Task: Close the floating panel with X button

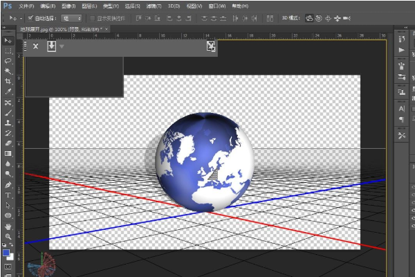Action: pos(35,46)
